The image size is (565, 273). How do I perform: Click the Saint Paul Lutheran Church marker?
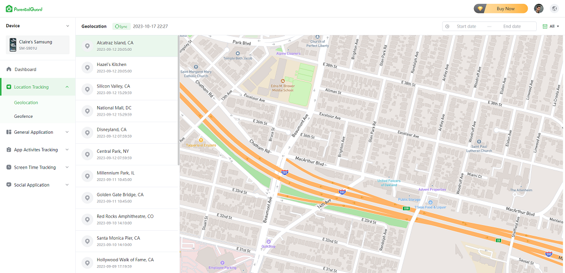(479, 142)
